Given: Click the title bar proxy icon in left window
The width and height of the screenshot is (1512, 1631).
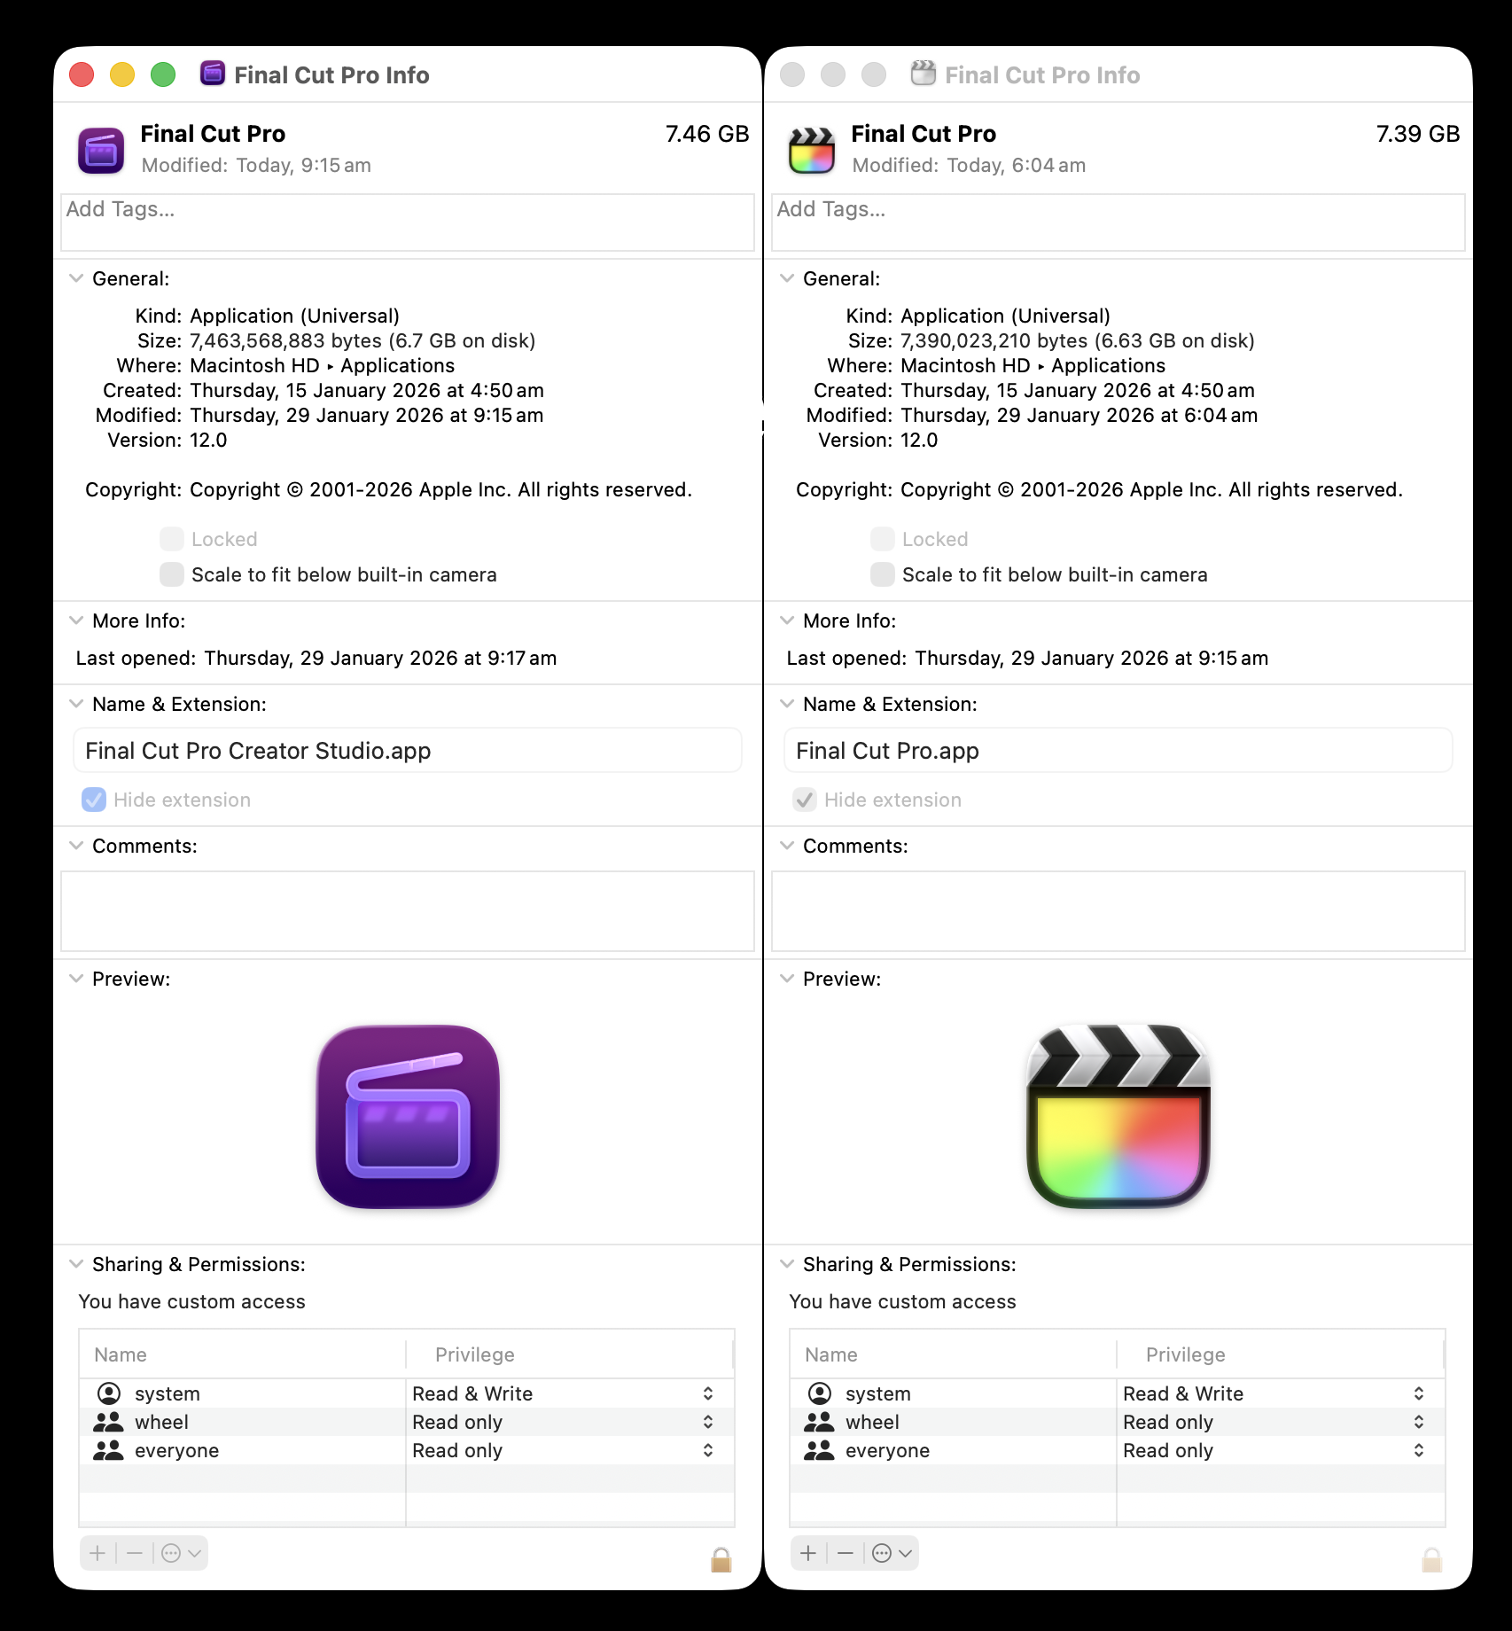Looking at the screenshot, I should (x=213, y=74).
